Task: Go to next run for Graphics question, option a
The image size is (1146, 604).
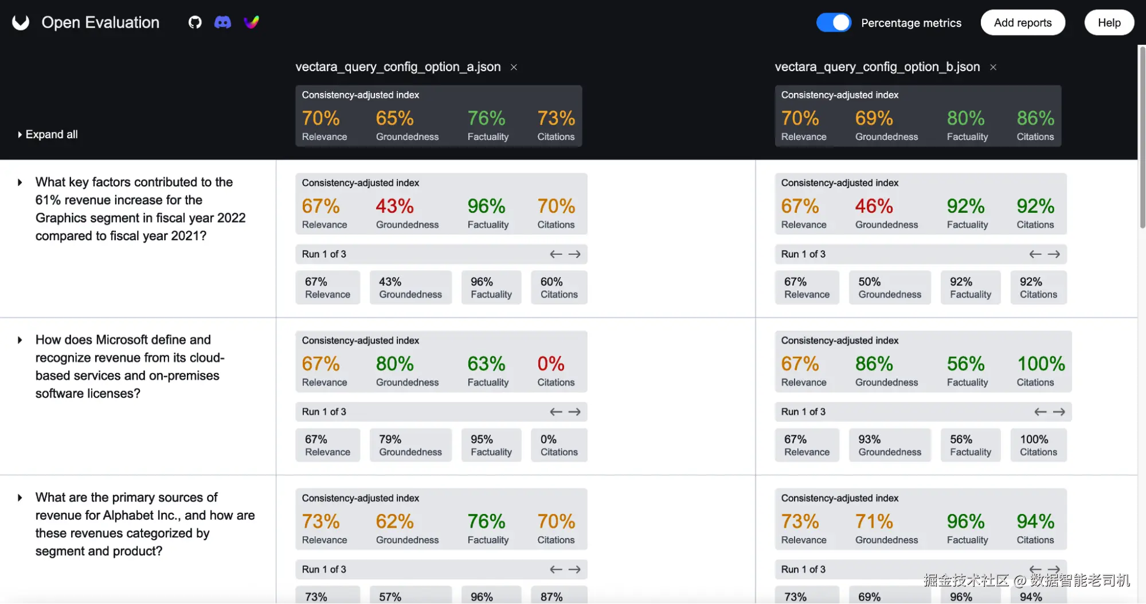Action: 574,254
